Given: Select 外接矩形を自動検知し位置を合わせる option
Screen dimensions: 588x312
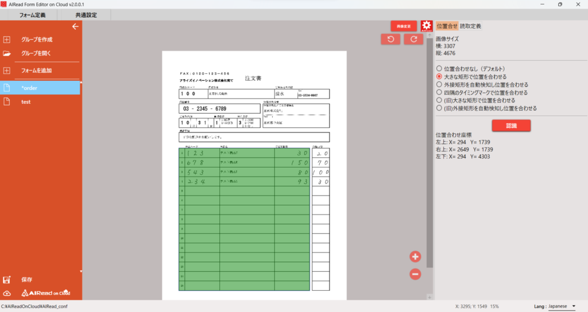Looking at the screenshot, I should click(439, 84).
